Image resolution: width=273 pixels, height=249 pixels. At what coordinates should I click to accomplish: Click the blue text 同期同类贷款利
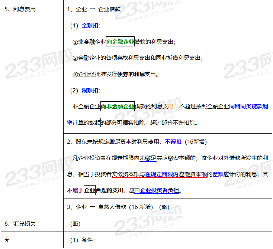pyautogui.click(x=248, y=107)
